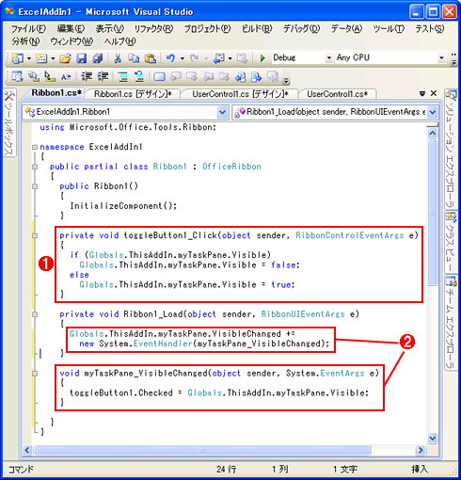The image size is (461, 480).
Task: Collapse the Ribbon1() constructor outline
Action: 35,186
